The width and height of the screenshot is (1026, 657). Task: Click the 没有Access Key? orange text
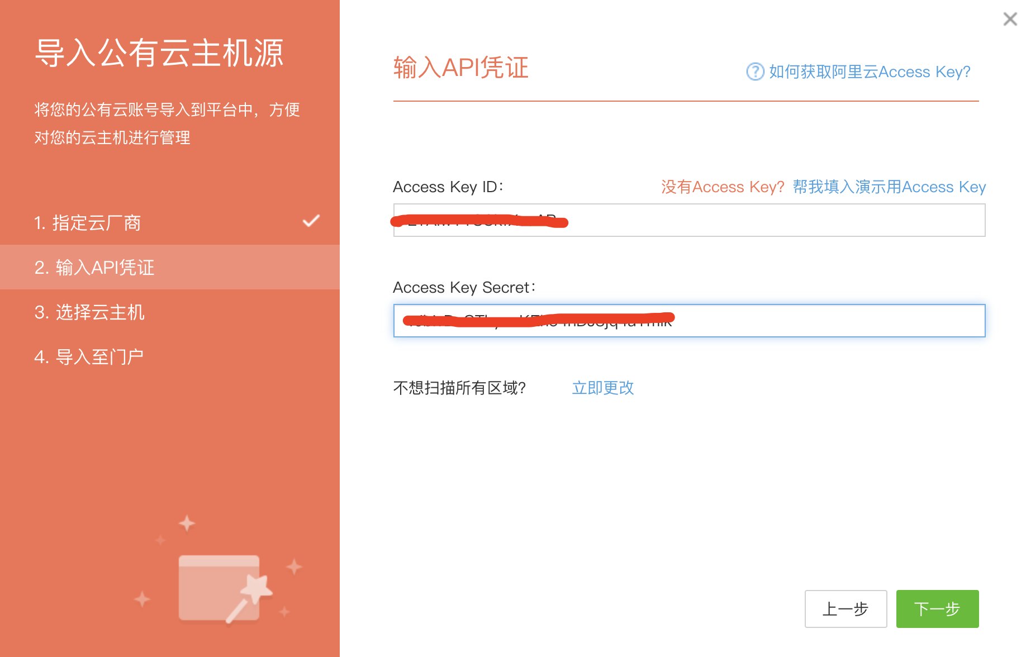click(723, 187)
